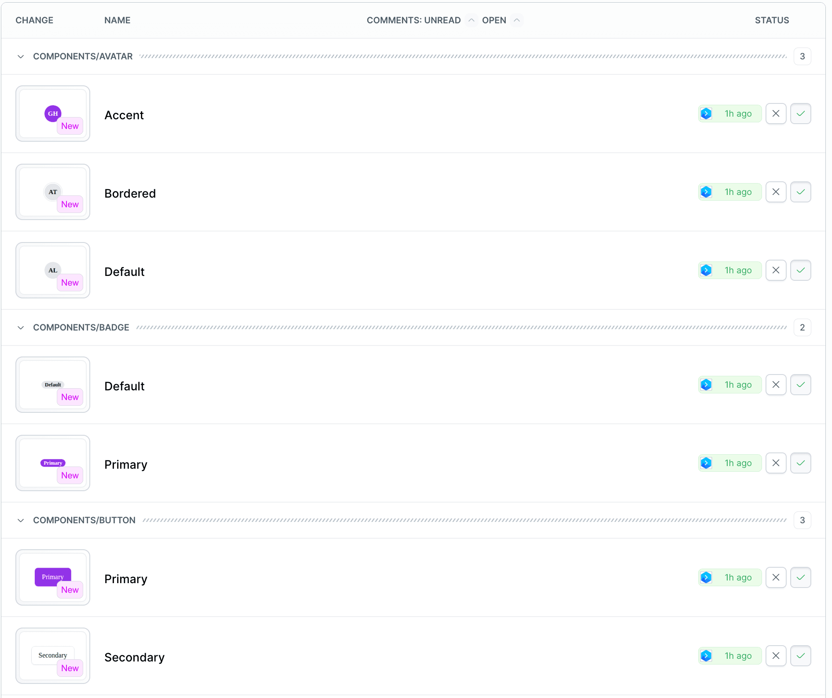The image size is (832, 698).
Task: Deny the Button Primary story change
Action: point(776,577)
